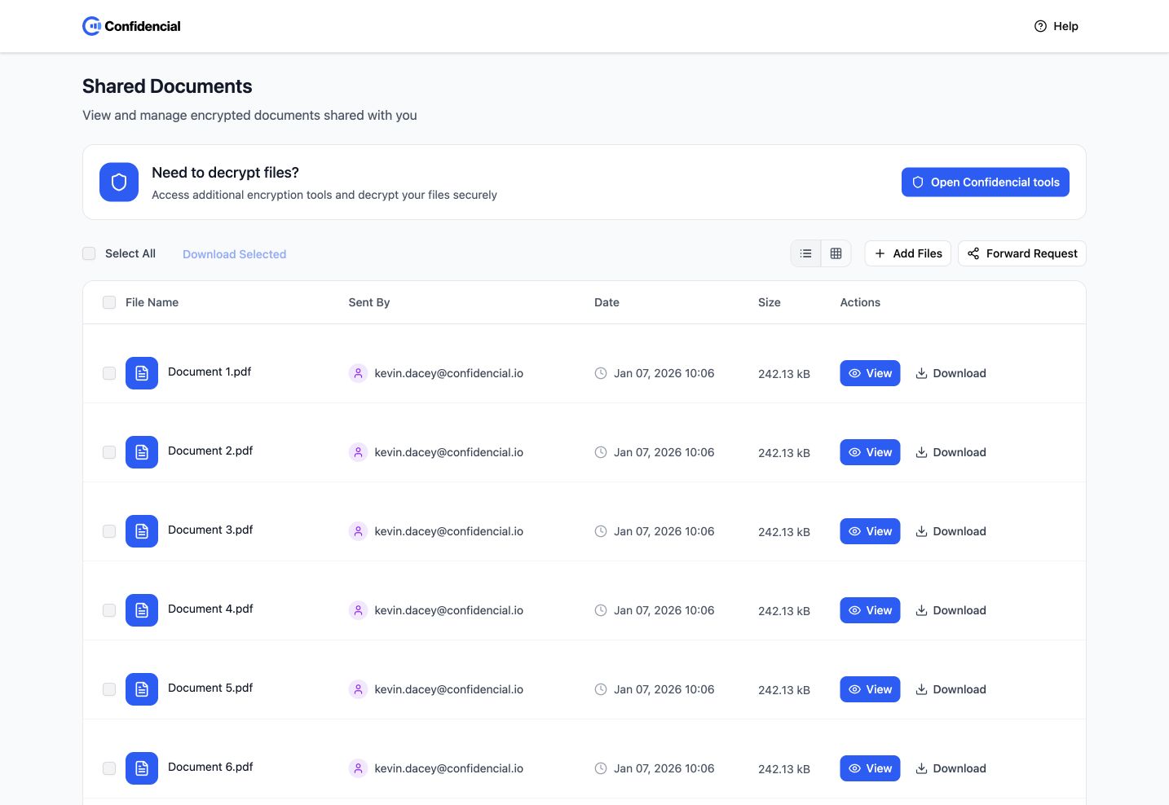Click the blue shield icon beside 'Need to decrypt files?'
The image size is (1169, 805).
(119, 182)
